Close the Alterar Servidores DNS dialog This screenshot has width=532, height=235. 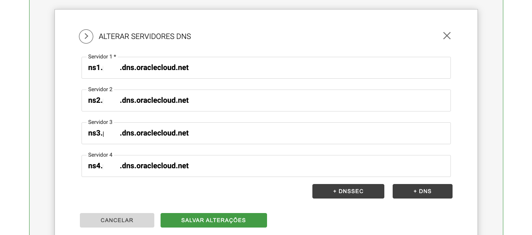pos(447,36)
